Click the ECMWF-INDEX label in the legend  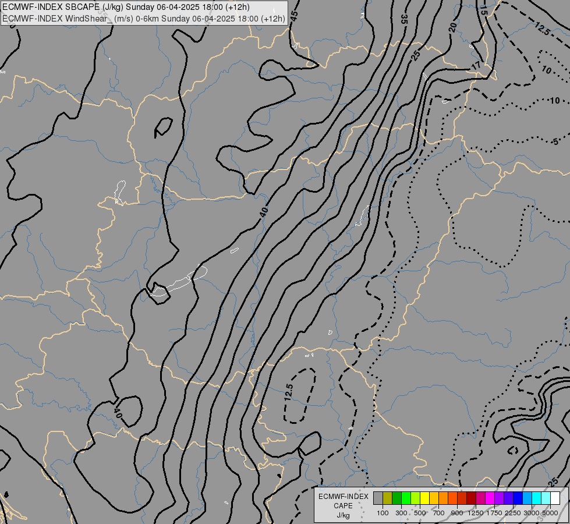(344, 497)
